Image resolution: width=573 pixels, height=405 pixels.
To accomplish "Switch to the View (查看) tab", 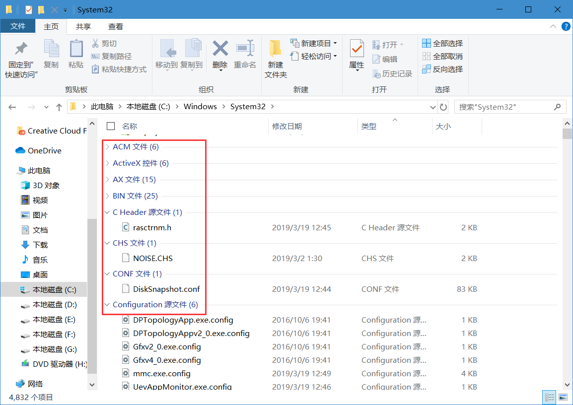I will (x=116, y=27).
